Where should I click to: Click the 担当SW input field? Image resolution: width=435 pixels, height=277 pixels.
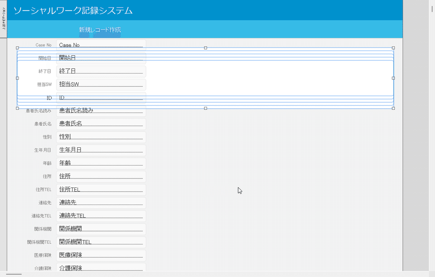click(x=101, y=84)
